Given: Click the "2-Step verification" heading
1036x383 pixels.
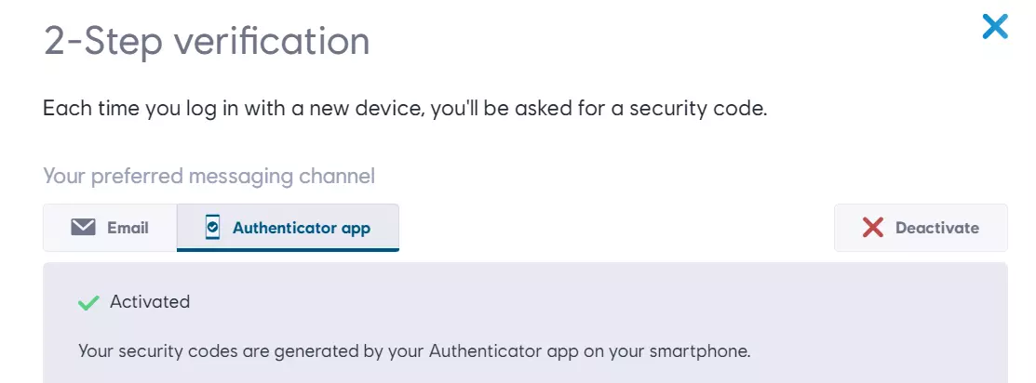Looking at the screenshot, I should [207, 42].
